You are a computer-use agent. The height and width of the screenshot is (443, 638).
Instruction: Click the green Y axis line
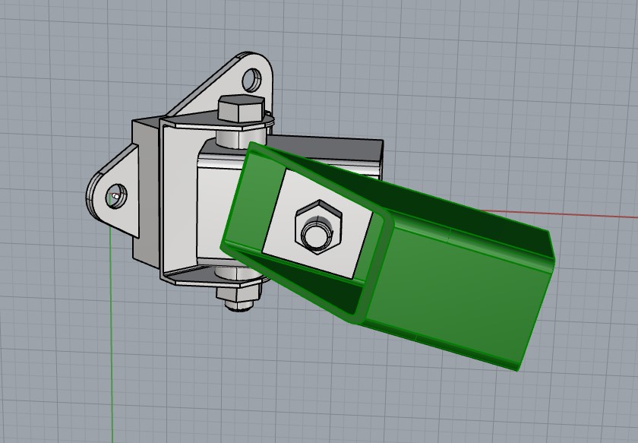pyautogui.click(x=112, y=334)
